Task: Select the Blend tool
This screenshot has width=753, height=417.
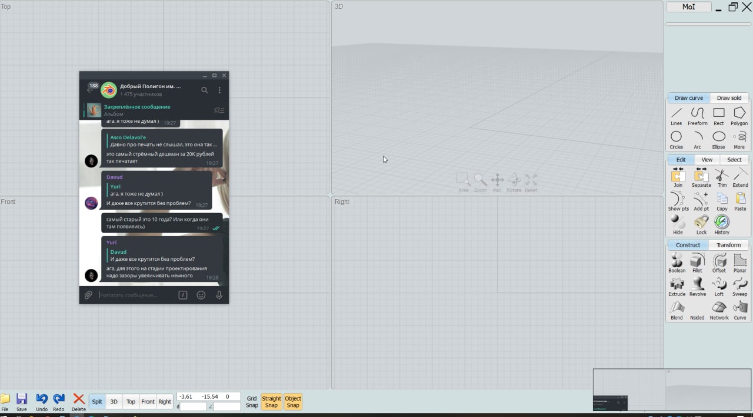Action: 677,310
